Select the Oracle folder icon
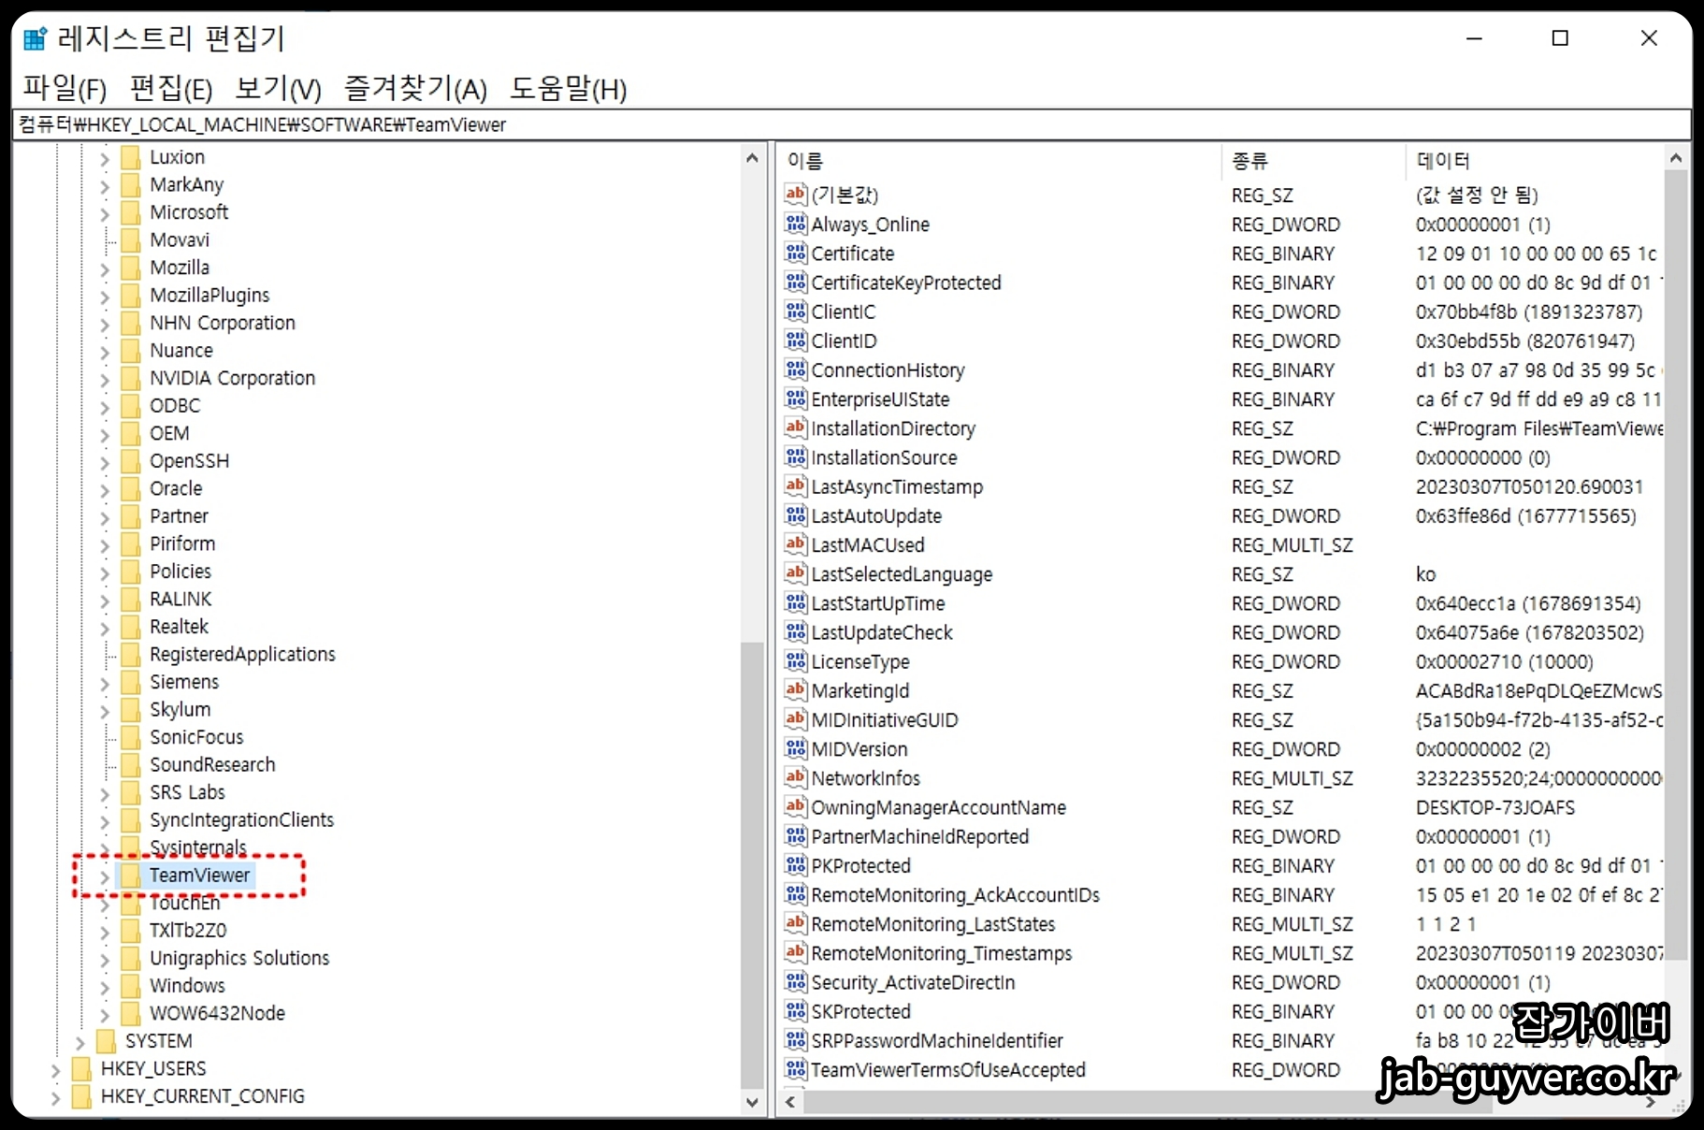This screenshot has width=1704, height=1130. 131,488
